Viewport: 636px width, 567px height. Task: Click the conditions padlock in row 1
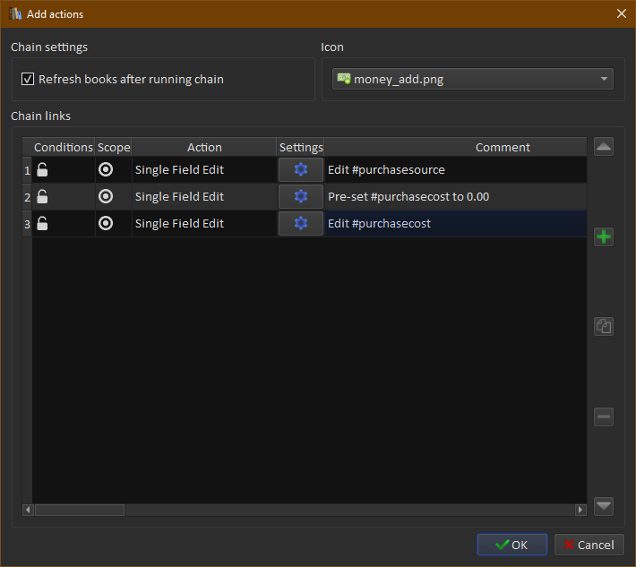pyautogui.click(x=42, y=170)
